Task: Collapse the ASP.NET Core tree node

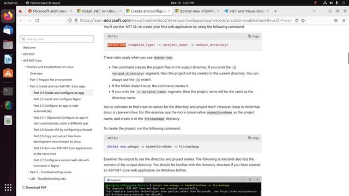Action: [x=21, y=60]
